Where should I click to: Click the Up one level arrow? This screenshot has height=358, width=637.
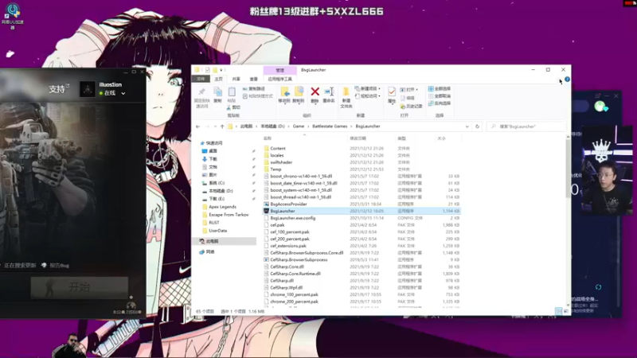pos(222,126)
